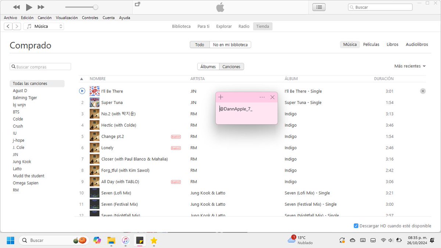The image size is (441, 248).
Task: Go forward with the right chevron
Action: pos(17,26)
